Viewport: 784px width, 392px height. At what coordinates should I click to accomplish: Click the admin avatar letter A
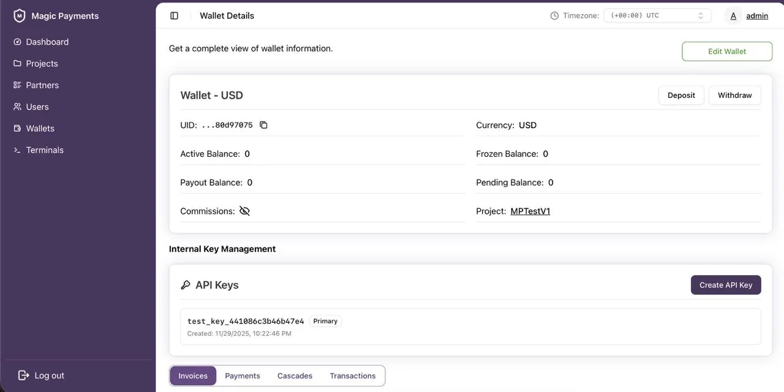tap(733, 16)
